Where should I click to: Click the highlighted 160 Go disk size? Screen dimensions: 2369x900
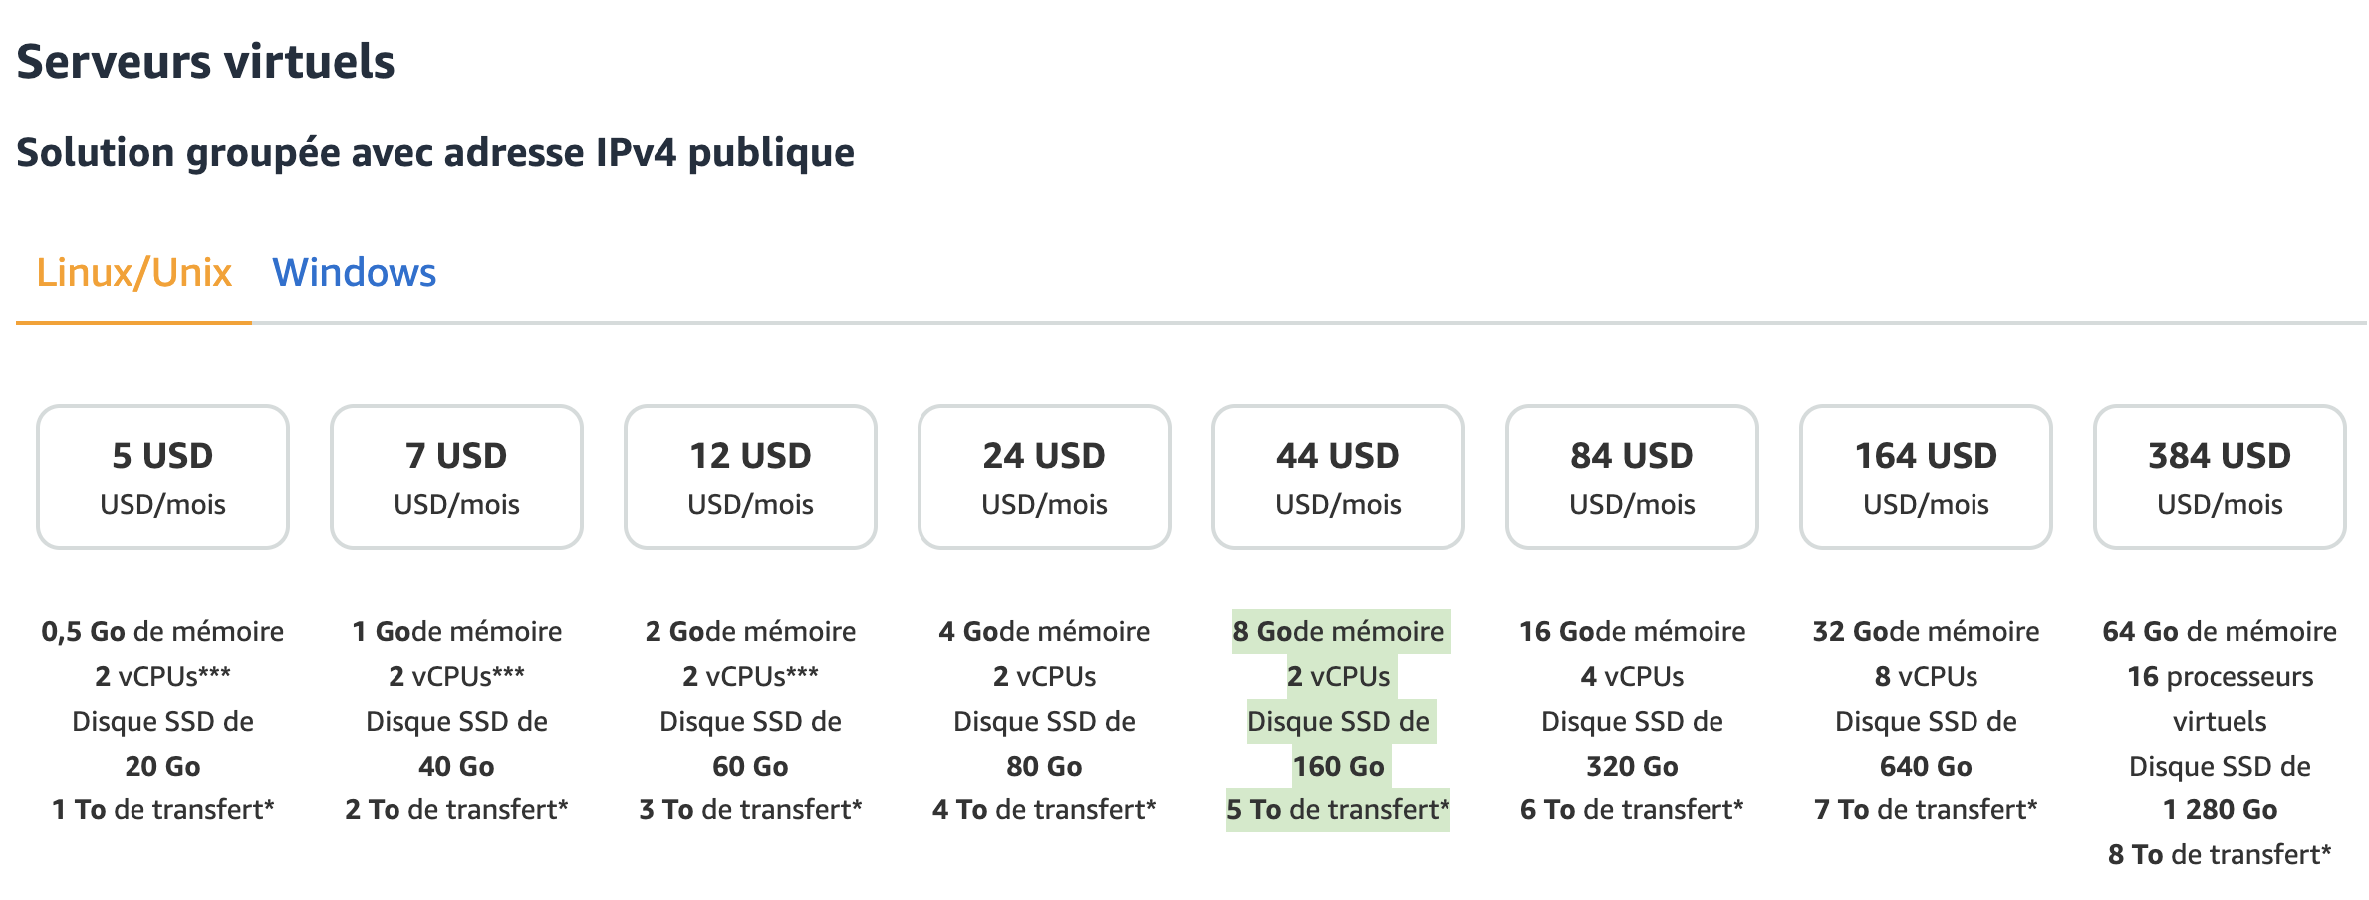click(x=1338, y=766)
